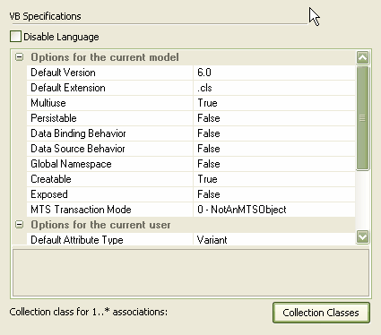Image resolution: width=381 pixels, height=335 pixels.
Task: Click the vertical scrollbar thumb in grid
Action: [362, 118]
